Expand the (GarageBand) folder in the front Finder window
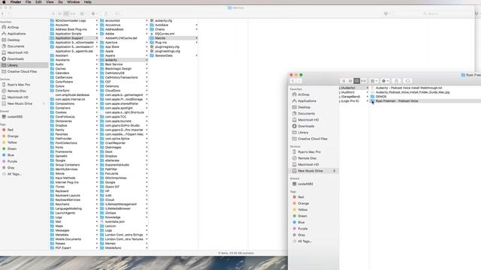481x270 pixels. [x=368, y=97]
